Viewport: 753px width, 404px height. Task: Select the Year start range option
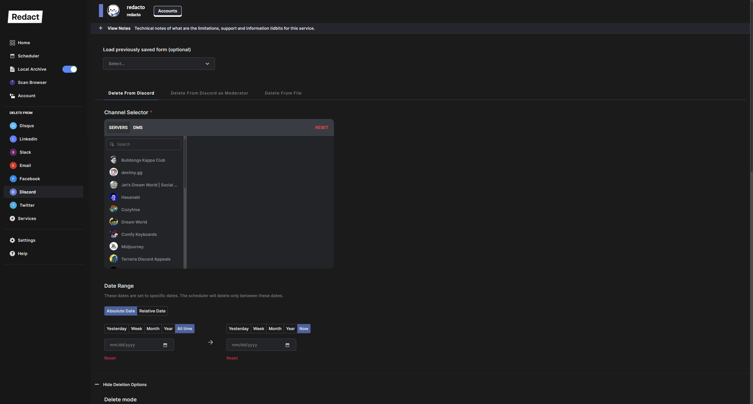(x=168, y=329)
